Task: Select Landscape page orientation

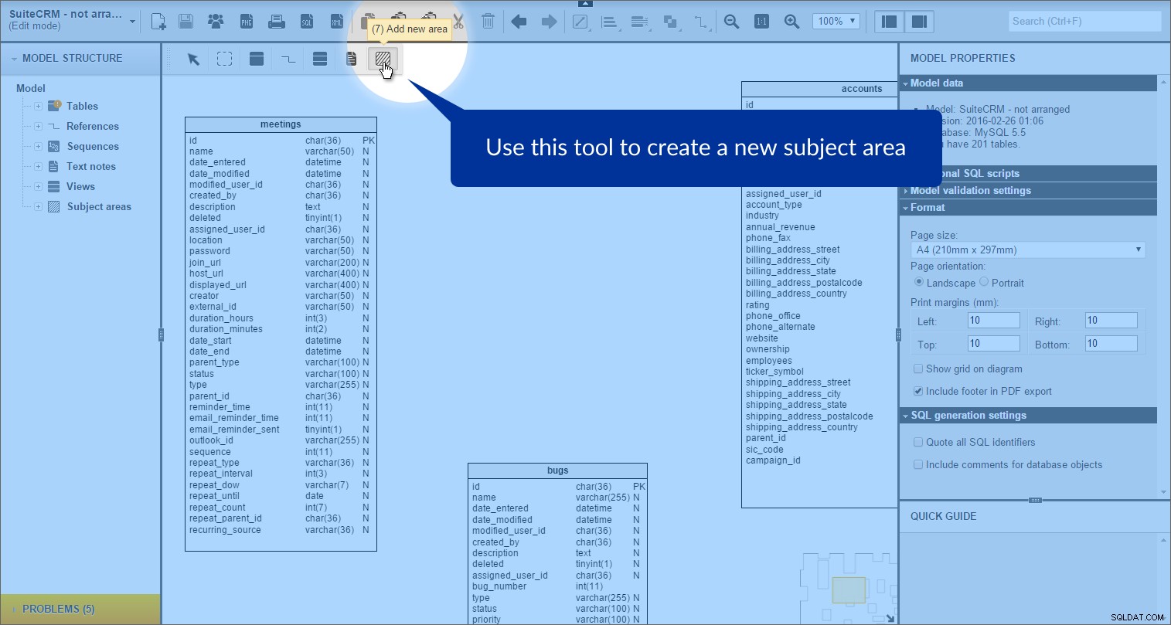Action: [x=919, y=282]
